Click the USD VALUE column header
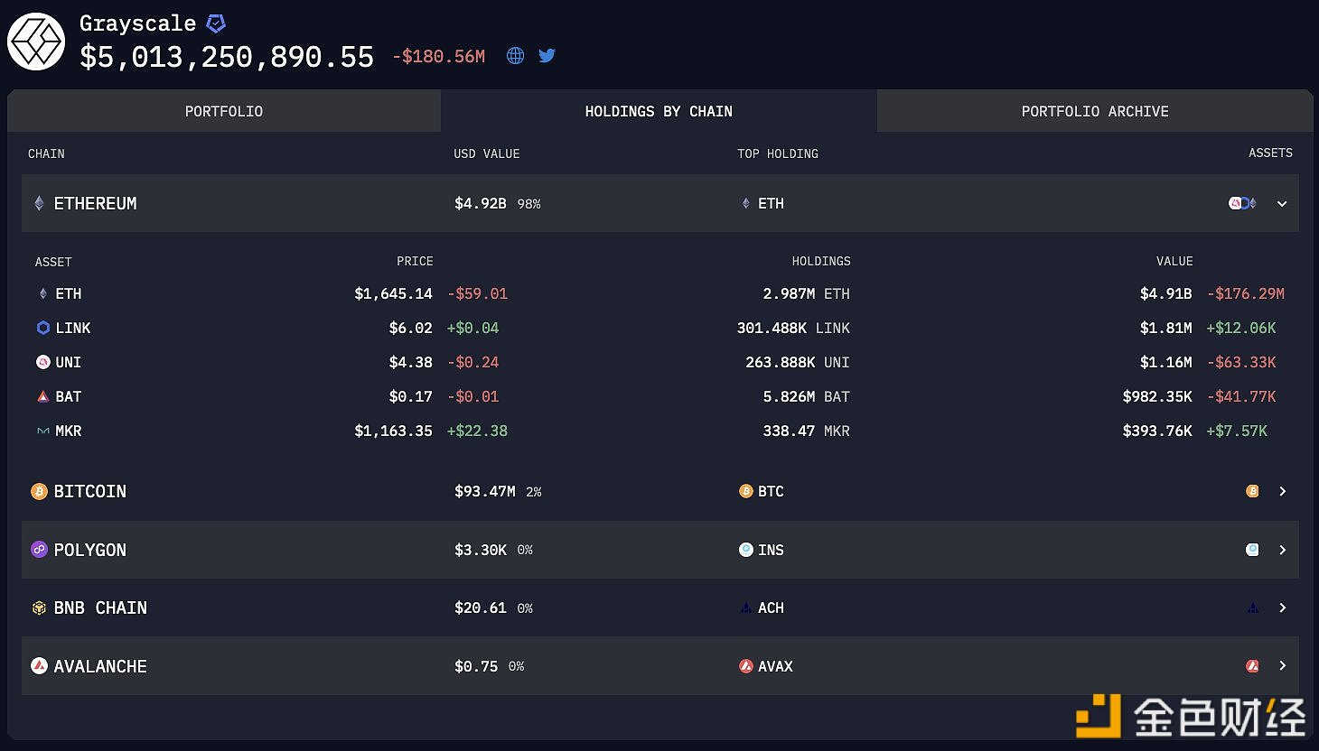1319x751 pixels. pos(487,153)
